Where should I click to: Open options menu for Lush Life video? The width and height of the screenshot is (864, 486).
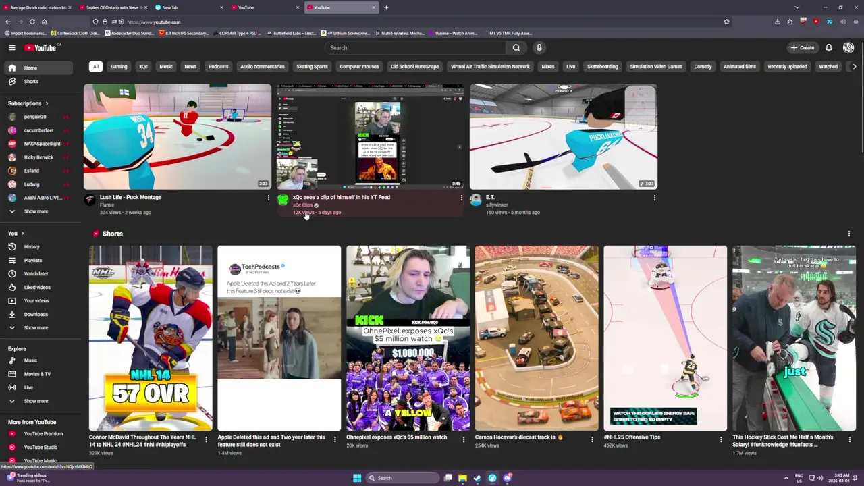(269, 198)
